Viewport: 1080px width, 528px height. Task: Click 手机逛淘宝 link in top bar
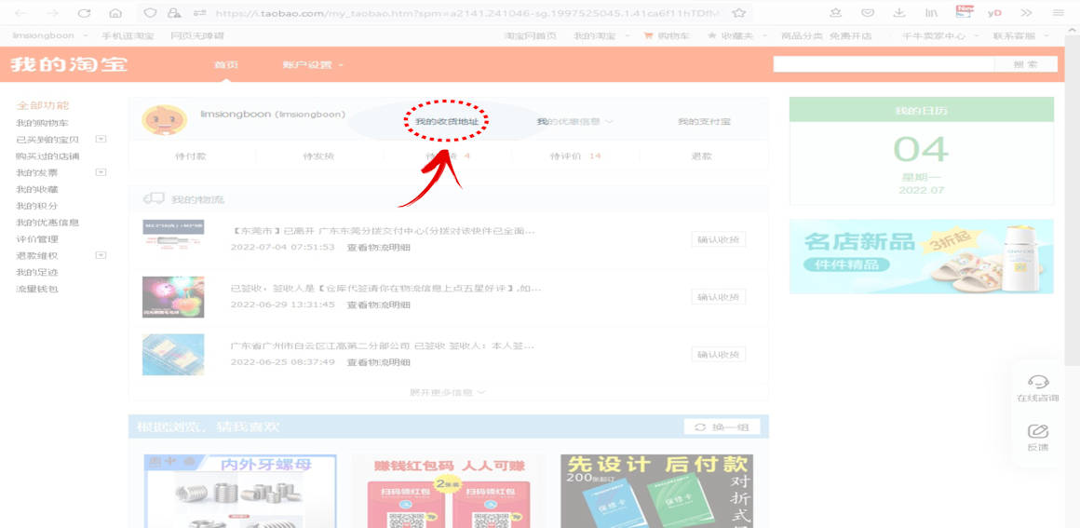pos(128,35)
